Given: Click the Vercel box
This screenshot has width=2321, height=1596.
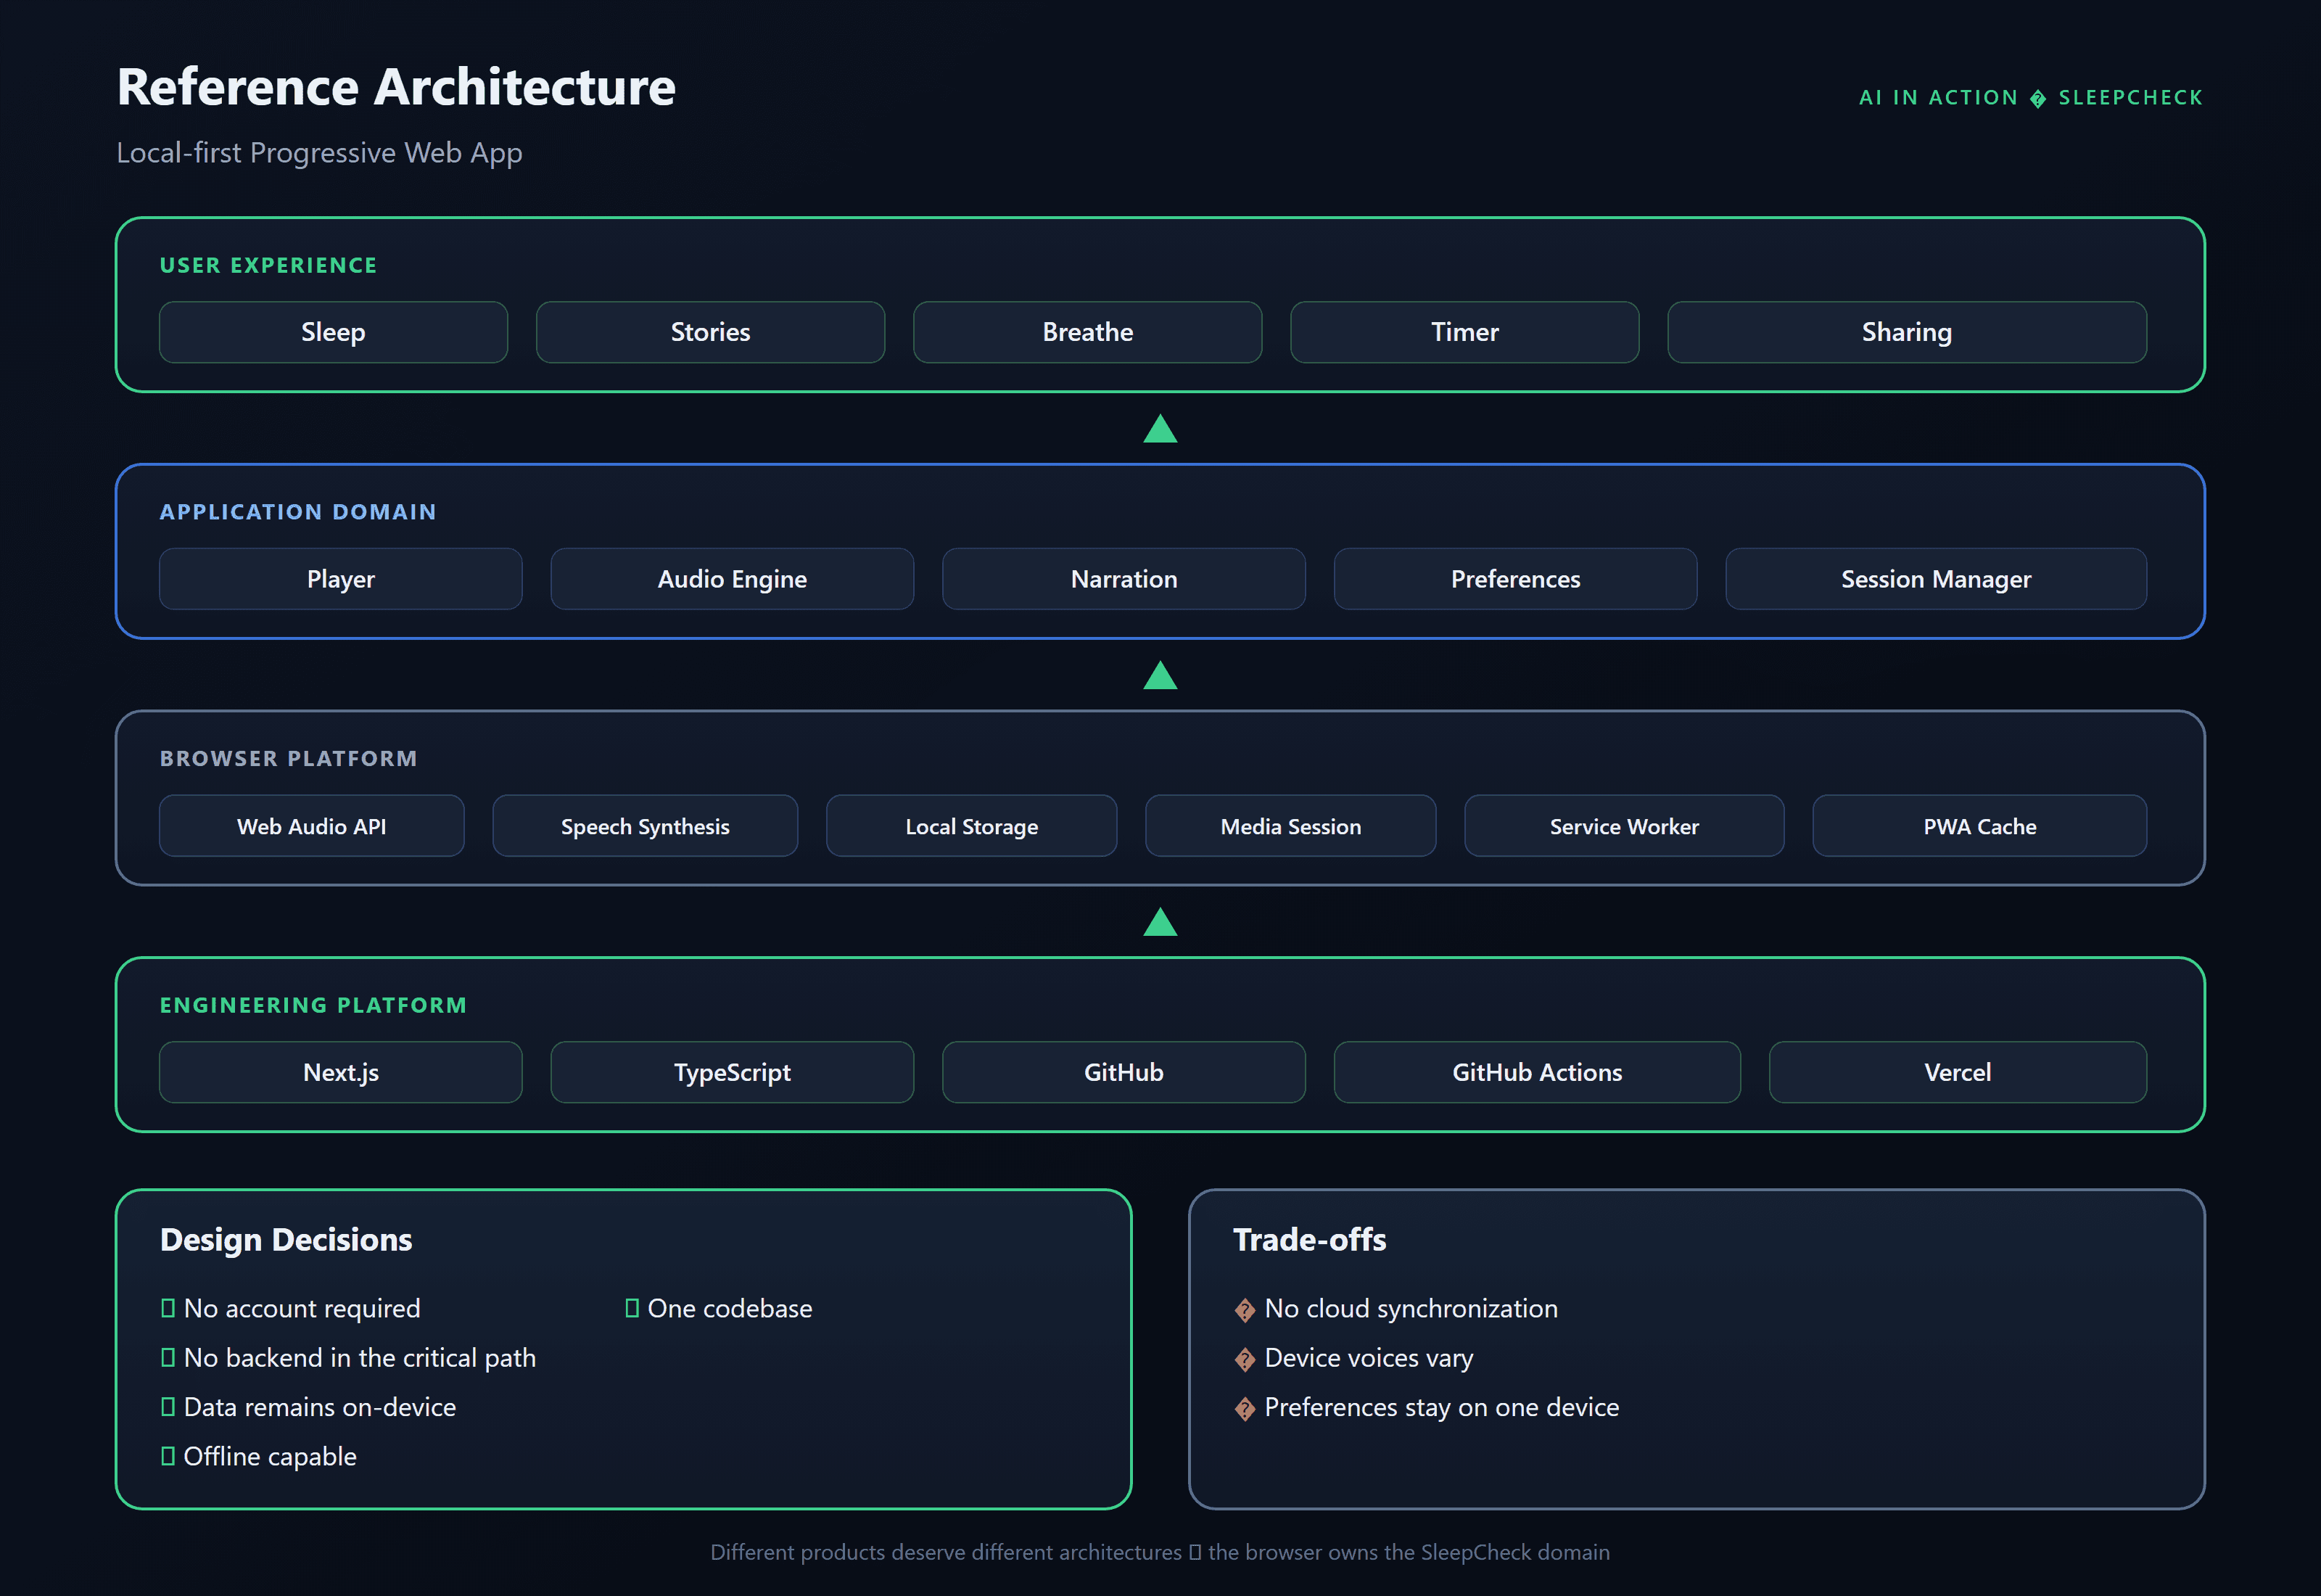Looking at the screenshot, I should pyautogui.click(x=1957, y=1072).
